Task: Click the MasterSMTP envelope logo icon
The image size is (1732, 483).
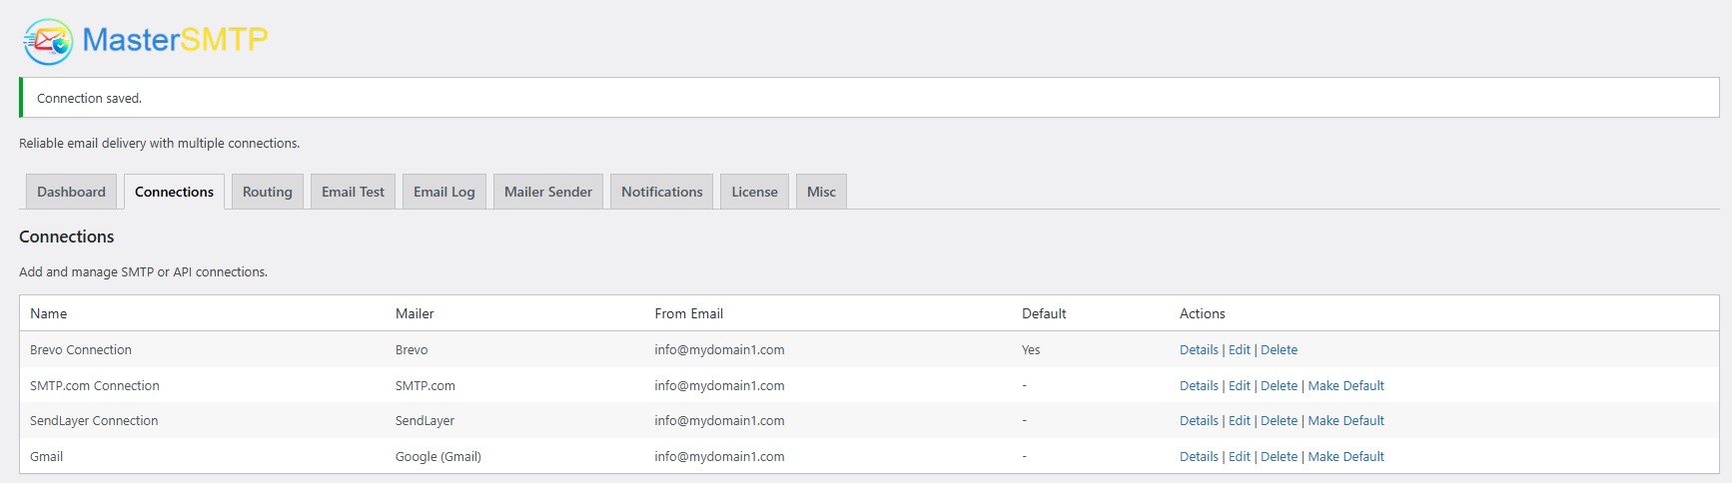Action: (48, 42)
